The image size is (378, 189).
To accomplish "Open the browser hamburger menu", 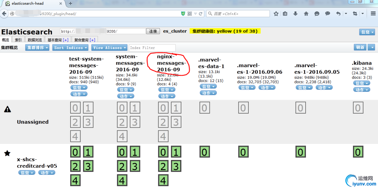I will click(x=373, y=14).
